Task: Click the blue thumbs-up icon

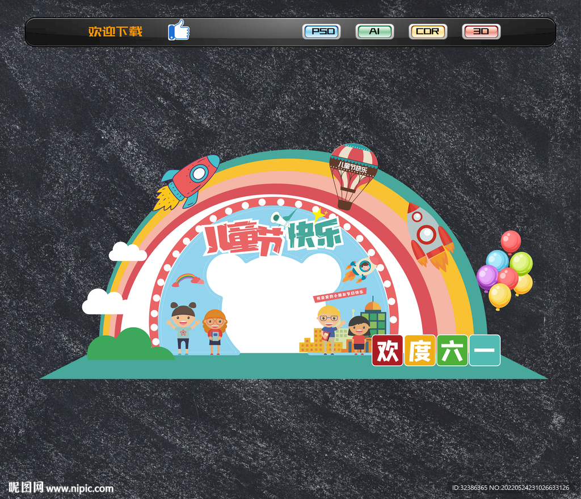Action: (179, 30)
